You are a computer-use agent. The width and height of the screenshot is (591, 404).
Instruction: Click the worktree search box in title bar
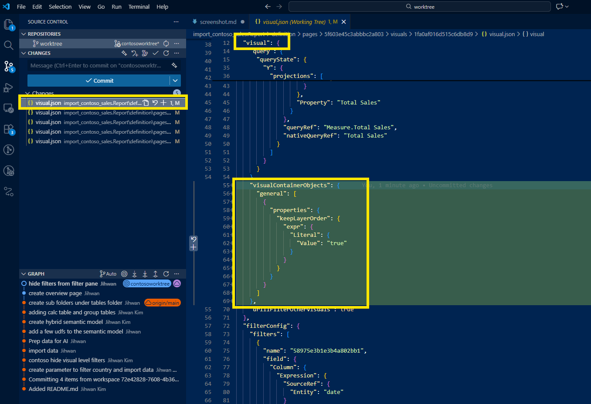pyautogui.click(x=420, y=7)
